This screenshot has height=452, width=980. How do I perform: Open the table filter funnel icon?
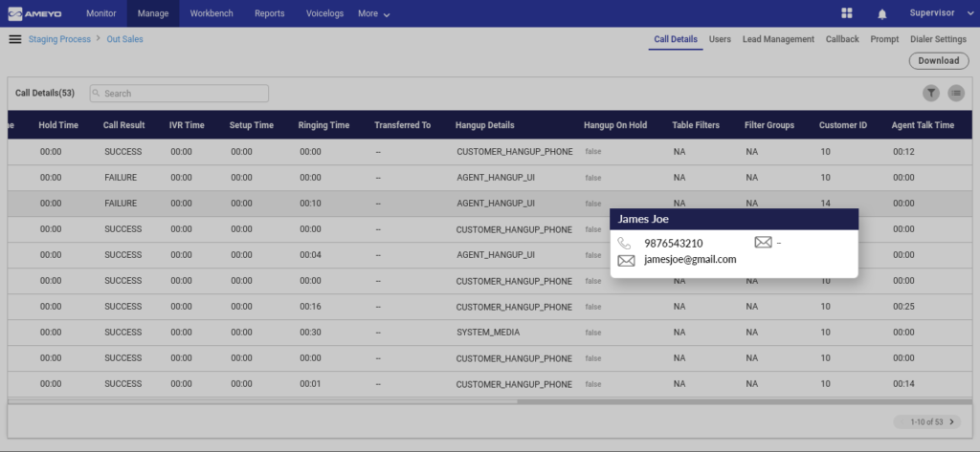click(x=931, y=93)
